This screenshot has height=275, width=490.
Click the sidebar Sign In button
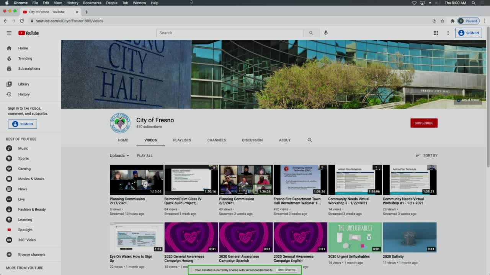[23, 124]
